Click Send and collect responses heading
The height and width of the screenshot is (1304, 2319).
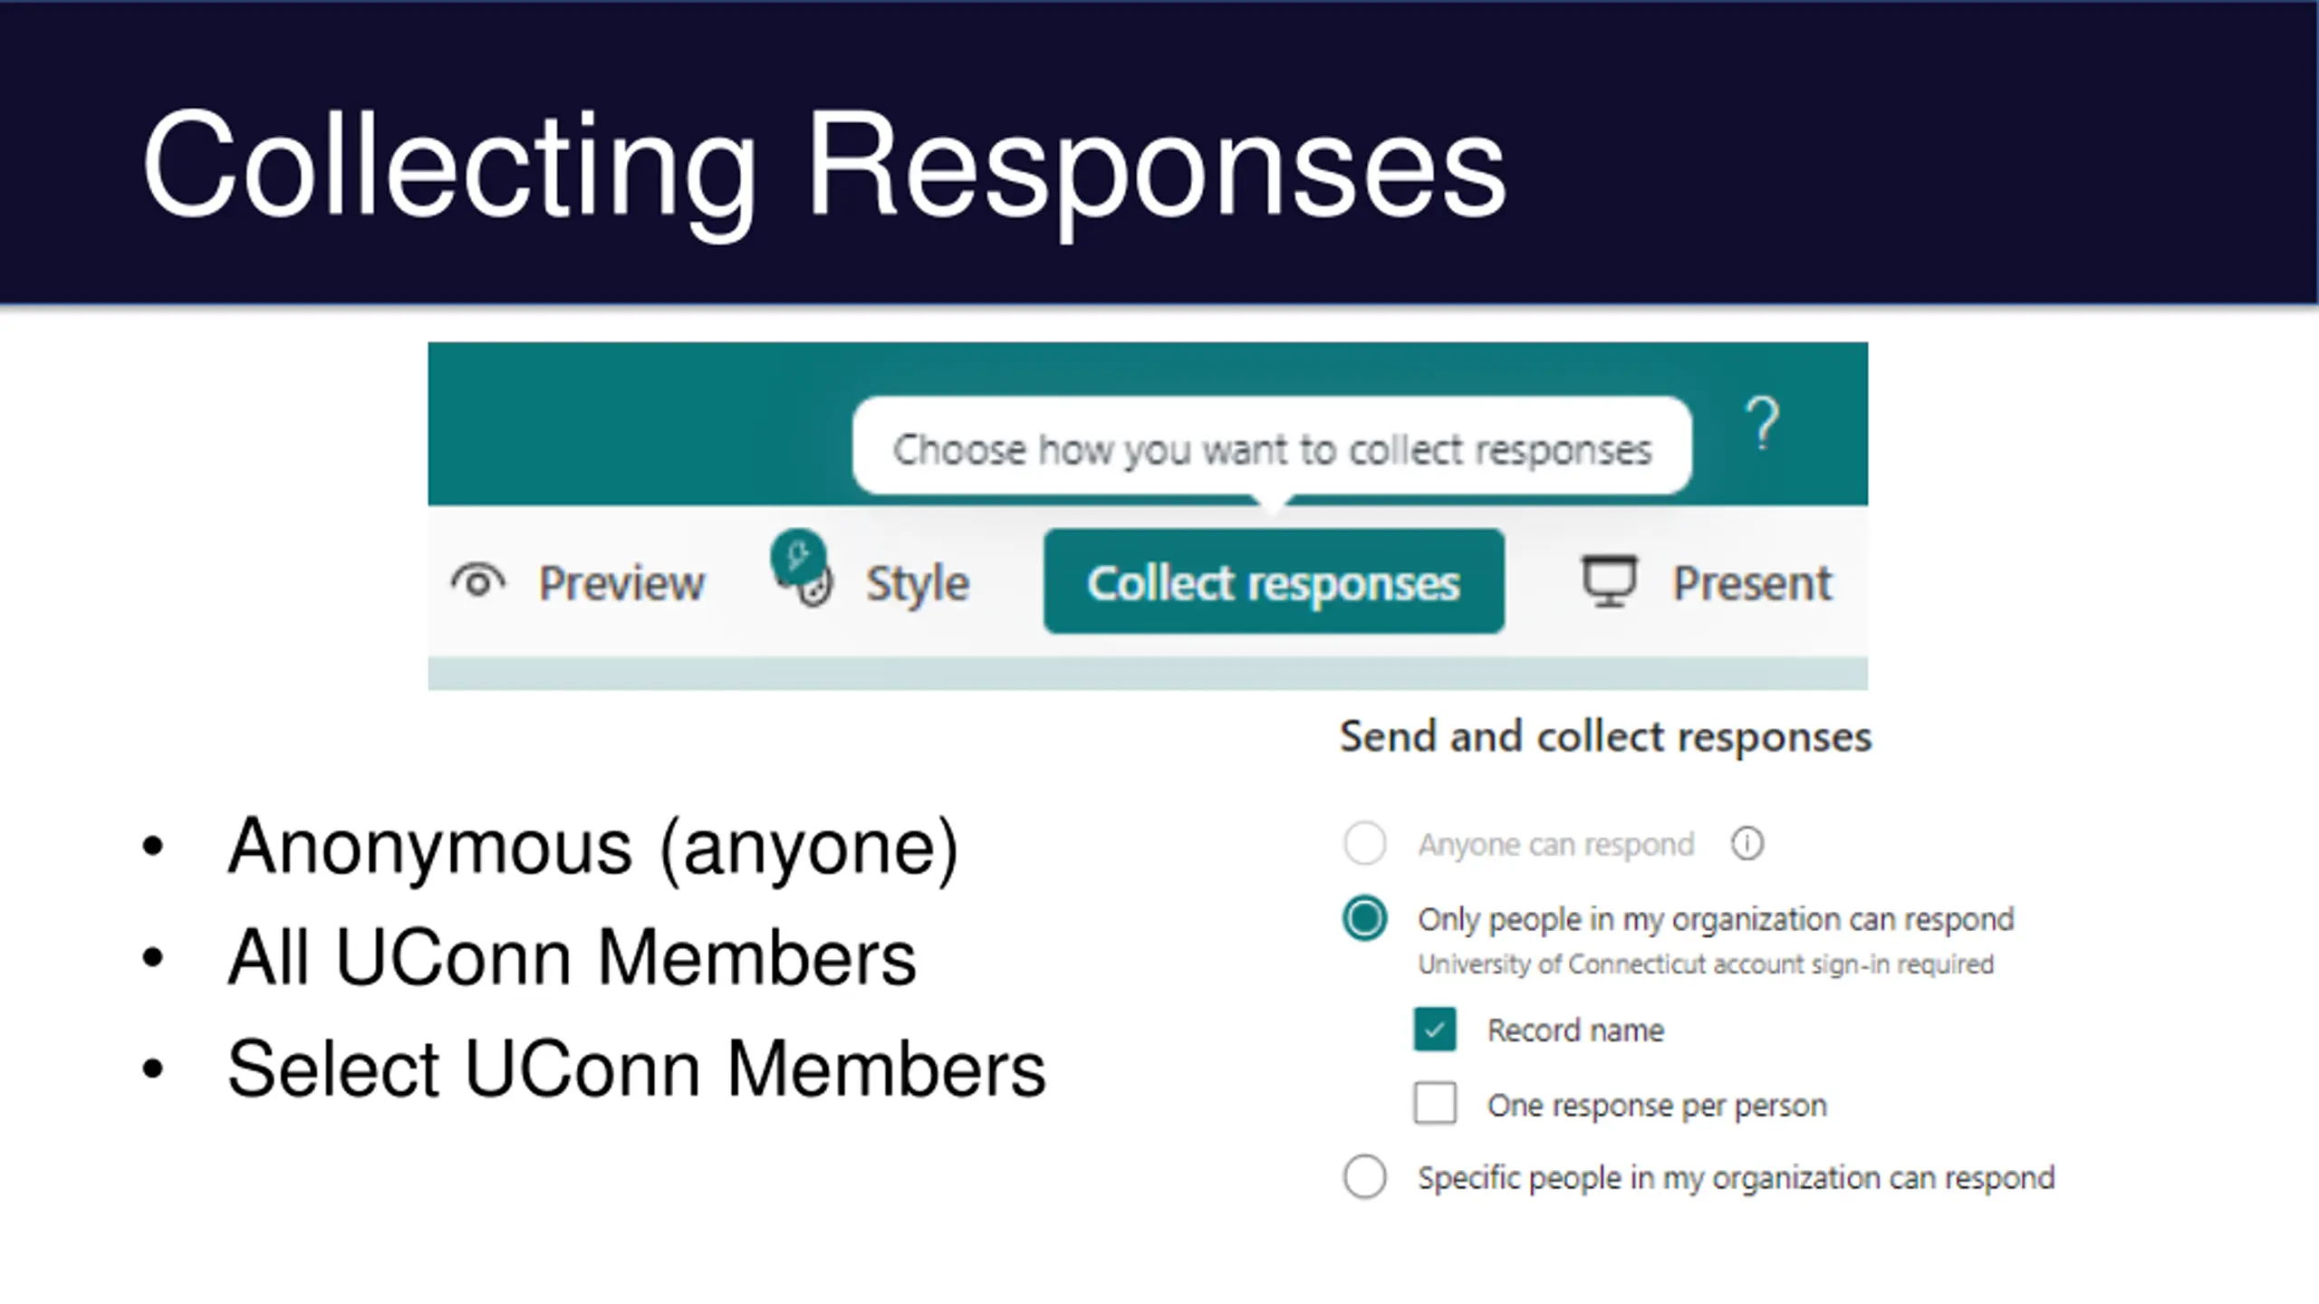[x=1605, y=737]
